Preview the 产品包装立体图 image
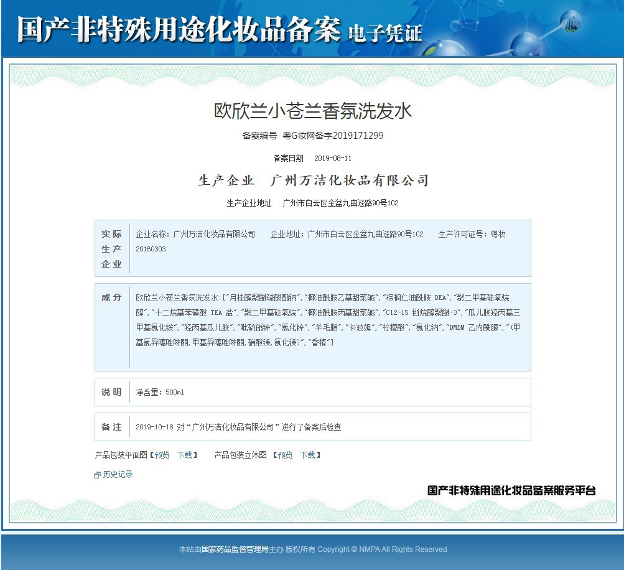The image size is (624, 570). [285, 455]
